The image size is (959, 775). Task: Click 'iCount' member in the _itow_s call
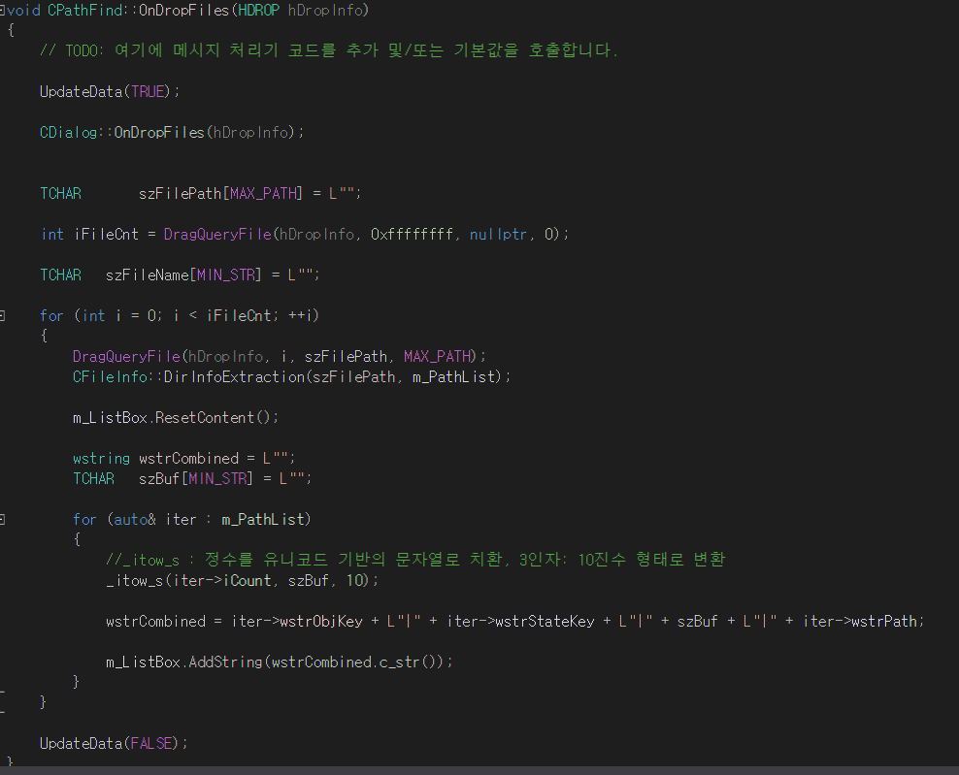(x=248, y=581)
